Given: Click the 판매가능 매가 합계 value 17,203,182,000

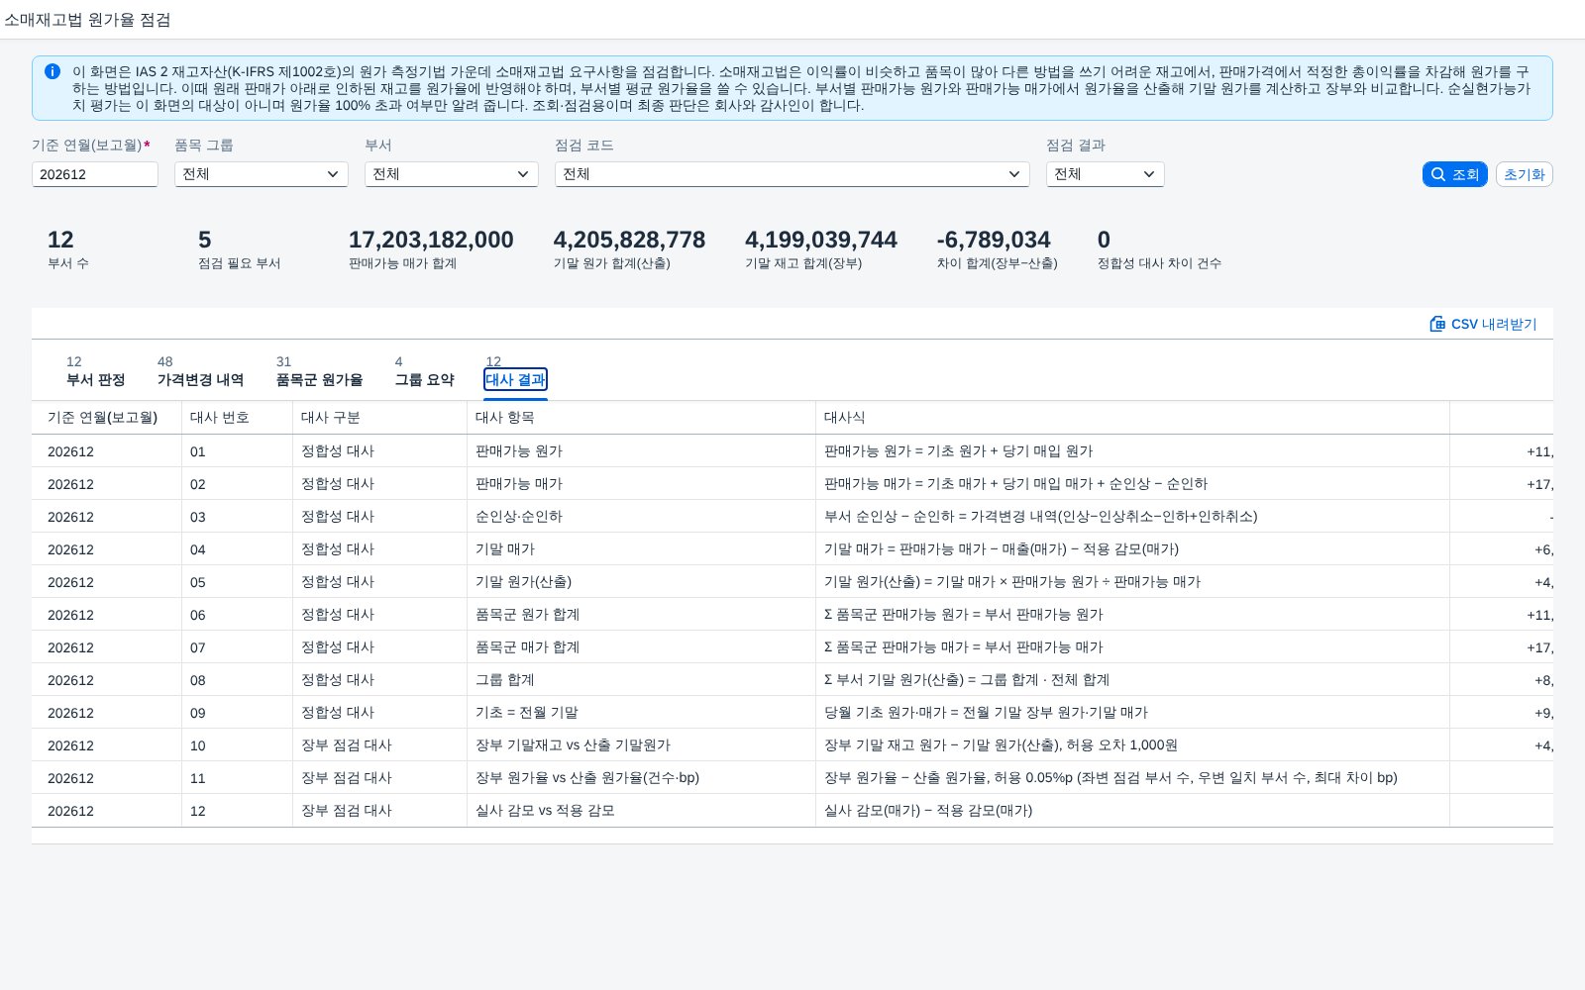Looking at the screenshot, I should click(431, 240).
